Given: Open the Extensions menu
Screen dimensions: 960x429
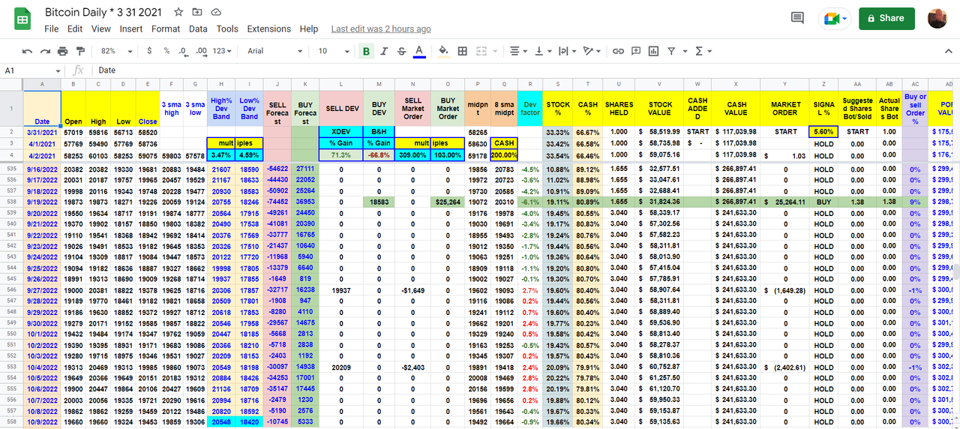Looking at the screenshot, I should (x=268, y=28).
